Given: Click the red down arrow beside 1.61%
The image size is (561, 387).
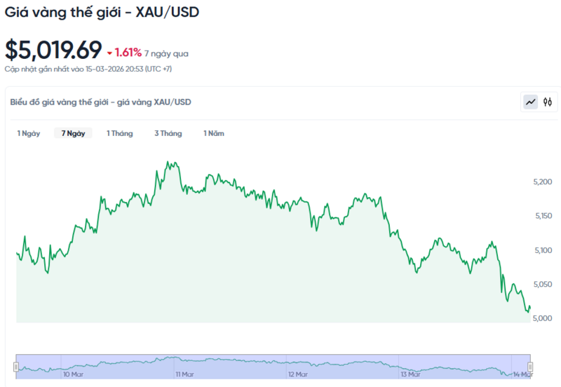Looking at the screenshot, I should pos(109,53).
